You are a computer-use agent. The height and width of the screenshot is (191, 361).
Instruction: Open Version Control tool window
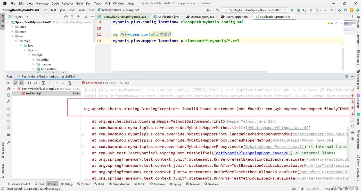[19, 184]
